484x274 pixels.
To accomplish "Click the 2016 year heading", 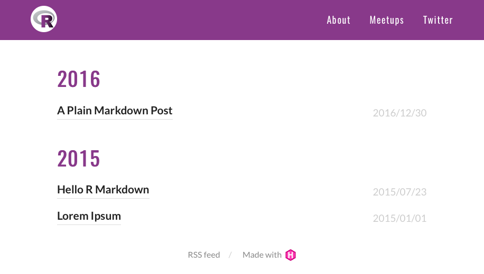I will tap(79, 79).
